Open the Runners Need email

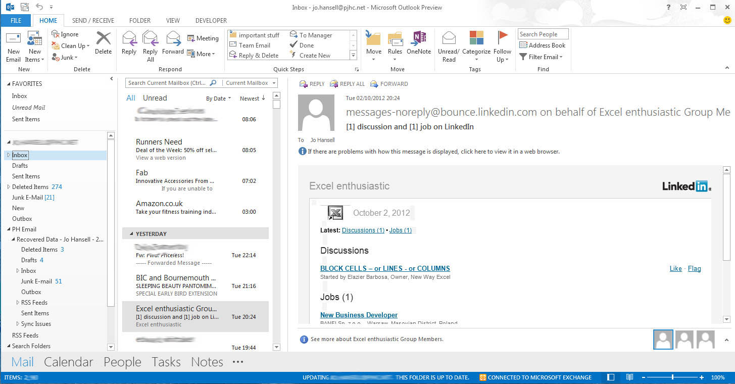click(195, 150)
